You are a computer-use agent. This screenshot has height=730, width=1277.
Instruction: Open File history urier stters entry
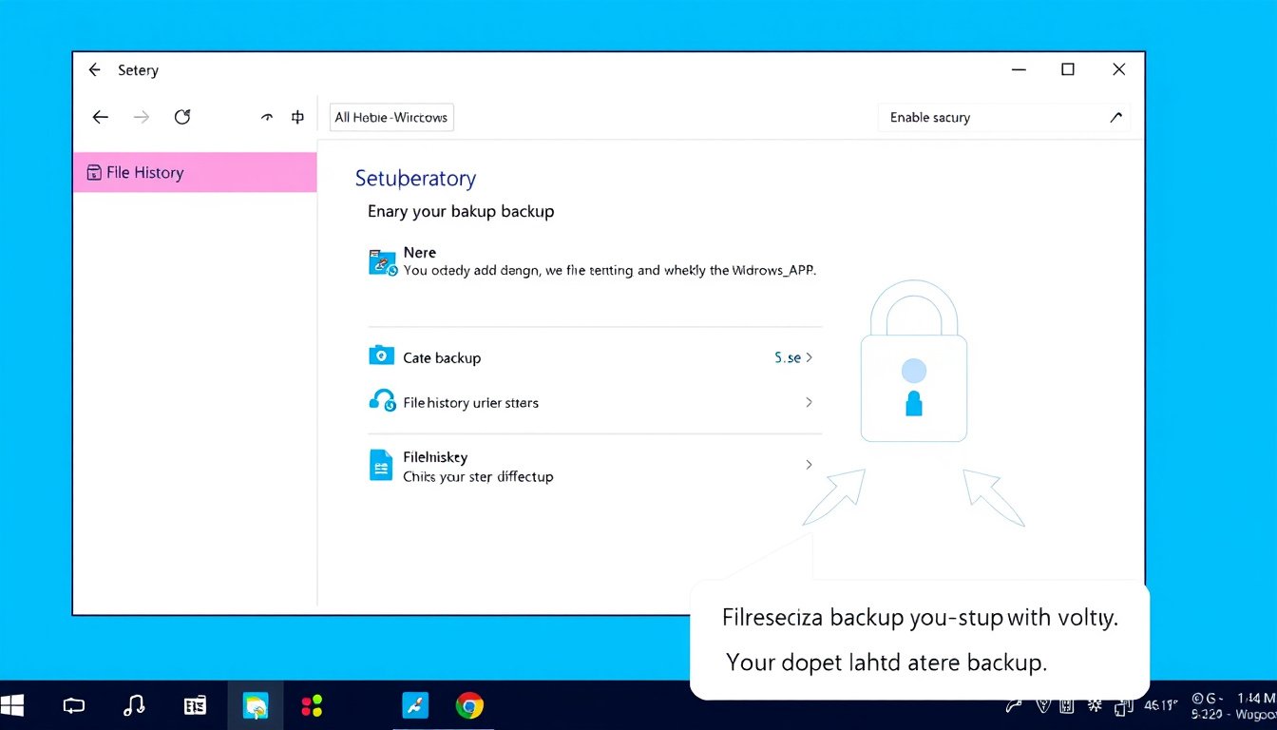click(x=470, y=403)
